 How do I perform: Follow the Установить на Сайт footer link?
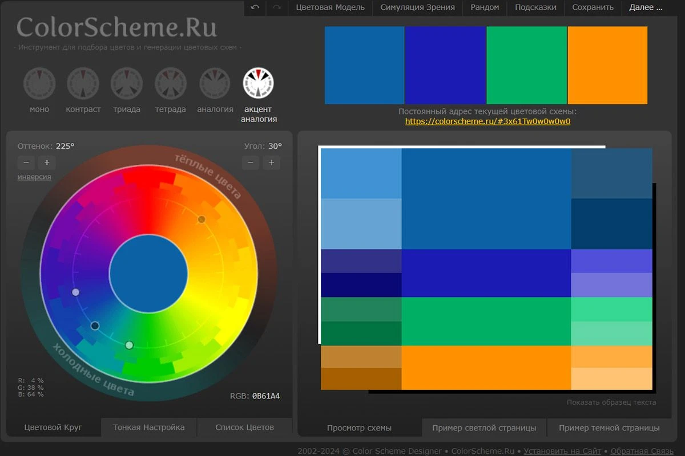pos(562,451)
